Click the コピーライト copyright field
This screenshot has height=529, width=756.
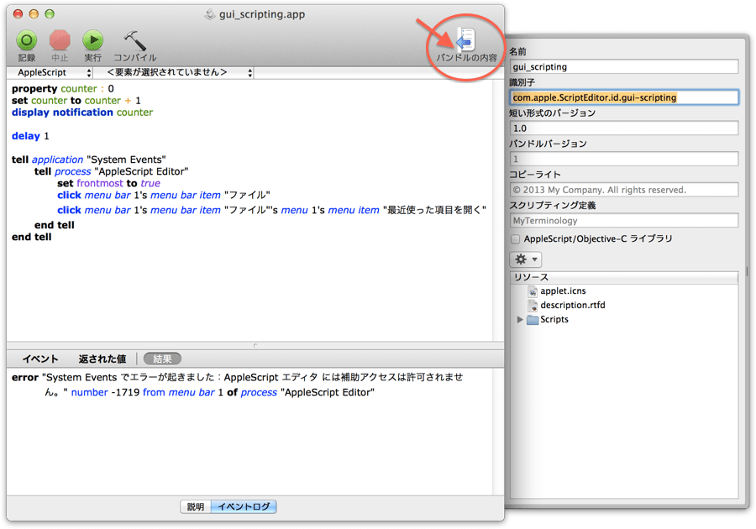tap(624, 190)
